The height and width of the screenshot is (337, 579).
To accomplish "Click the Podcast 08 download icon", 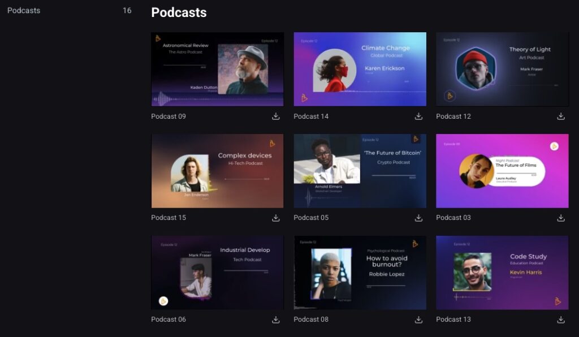I will coord(418,319).
